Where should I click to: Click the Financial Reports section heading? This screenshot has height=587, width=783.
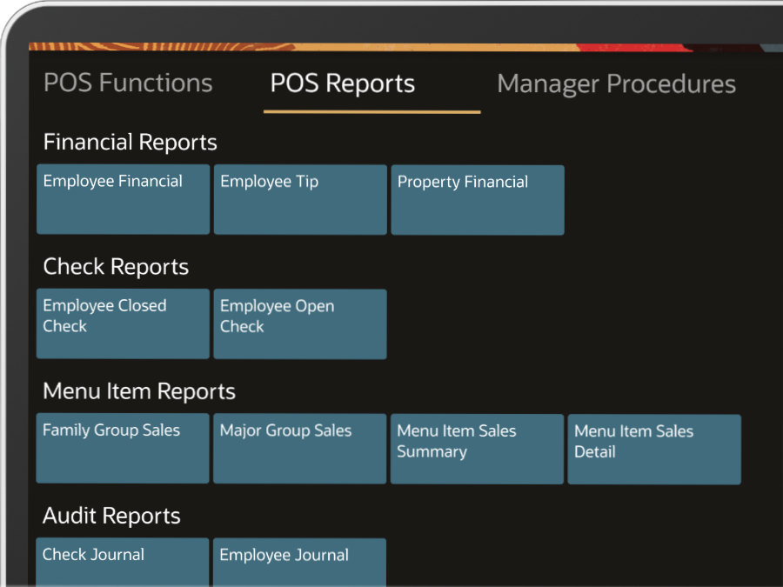(x=130, y=142)
